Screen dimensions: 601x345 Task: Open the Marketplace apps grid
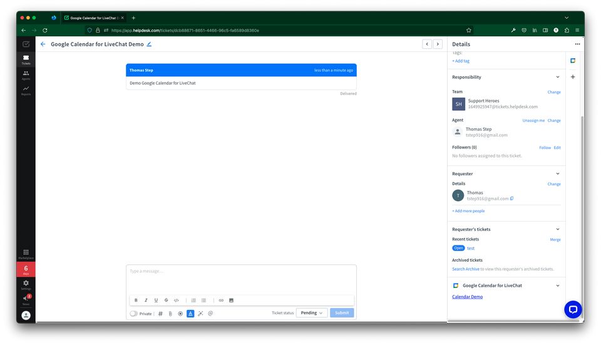pyautogui.click(x=26, y=254)
